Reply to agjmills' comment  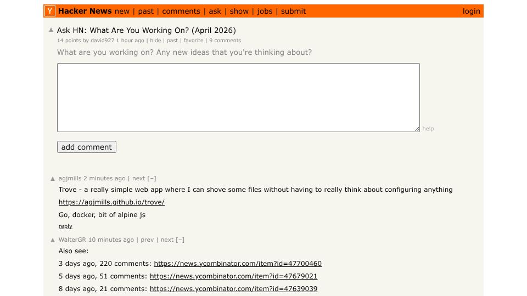click(x=65, y=226)
